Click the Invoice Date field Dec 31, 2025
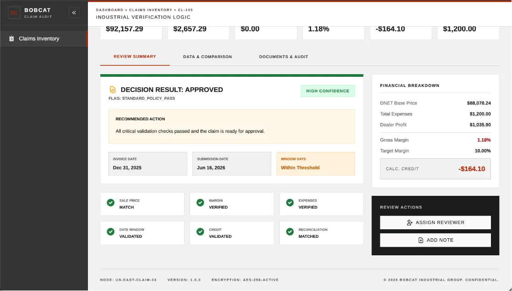The height and width of the screenshot is (291, 512). (x=148, y=164)
